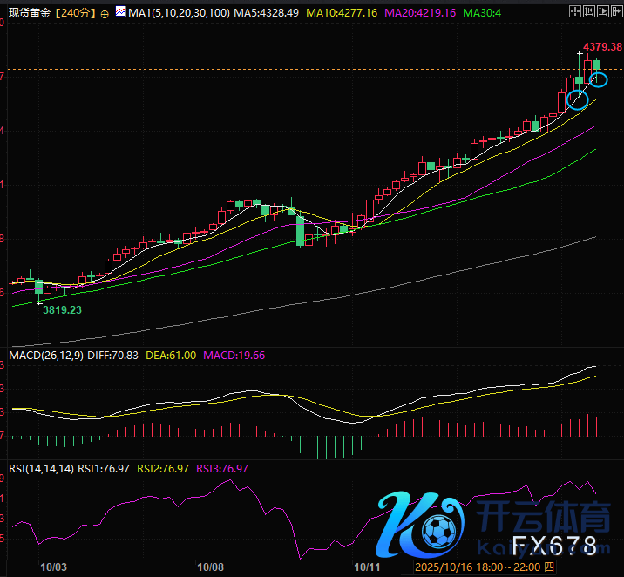Click the 10/08 date on time axis
This screenshot has width=624, height=577.
click(211, 567)
